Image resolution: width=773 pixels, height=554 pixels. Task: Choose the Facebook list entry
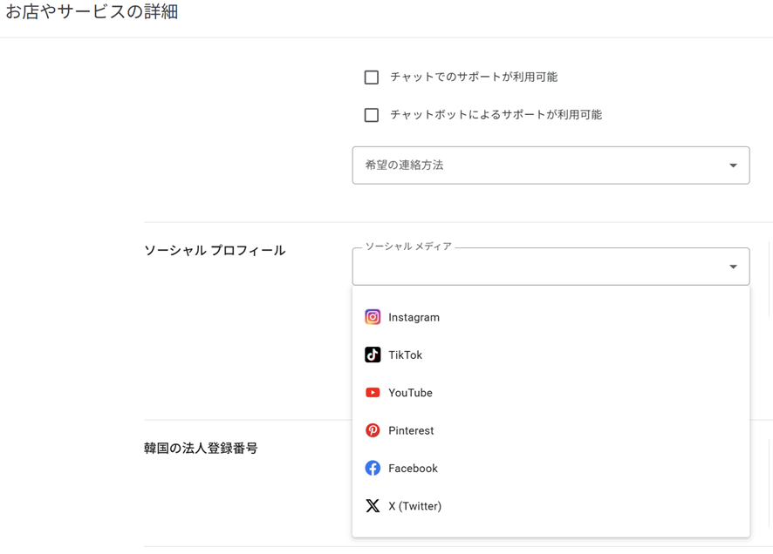(413, 468)
